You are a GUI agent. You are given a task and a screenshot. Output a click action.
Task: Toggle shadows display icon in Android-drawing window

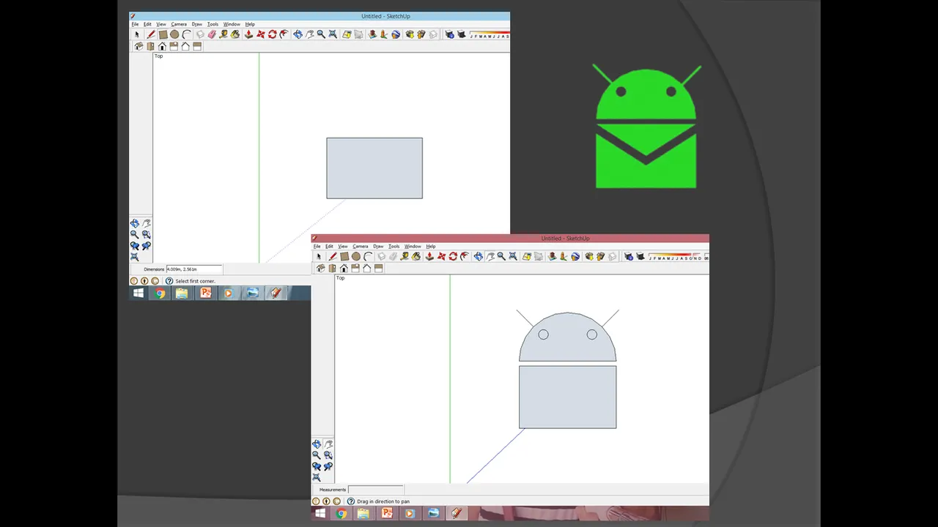pos(640,256)
